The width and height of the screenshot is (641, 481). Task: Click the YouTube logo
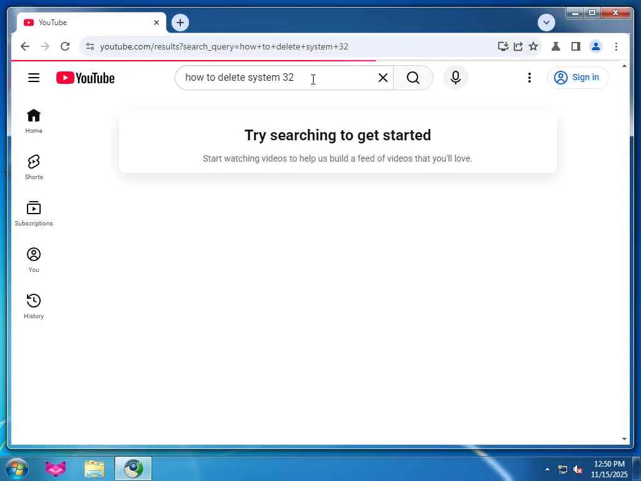85,78
